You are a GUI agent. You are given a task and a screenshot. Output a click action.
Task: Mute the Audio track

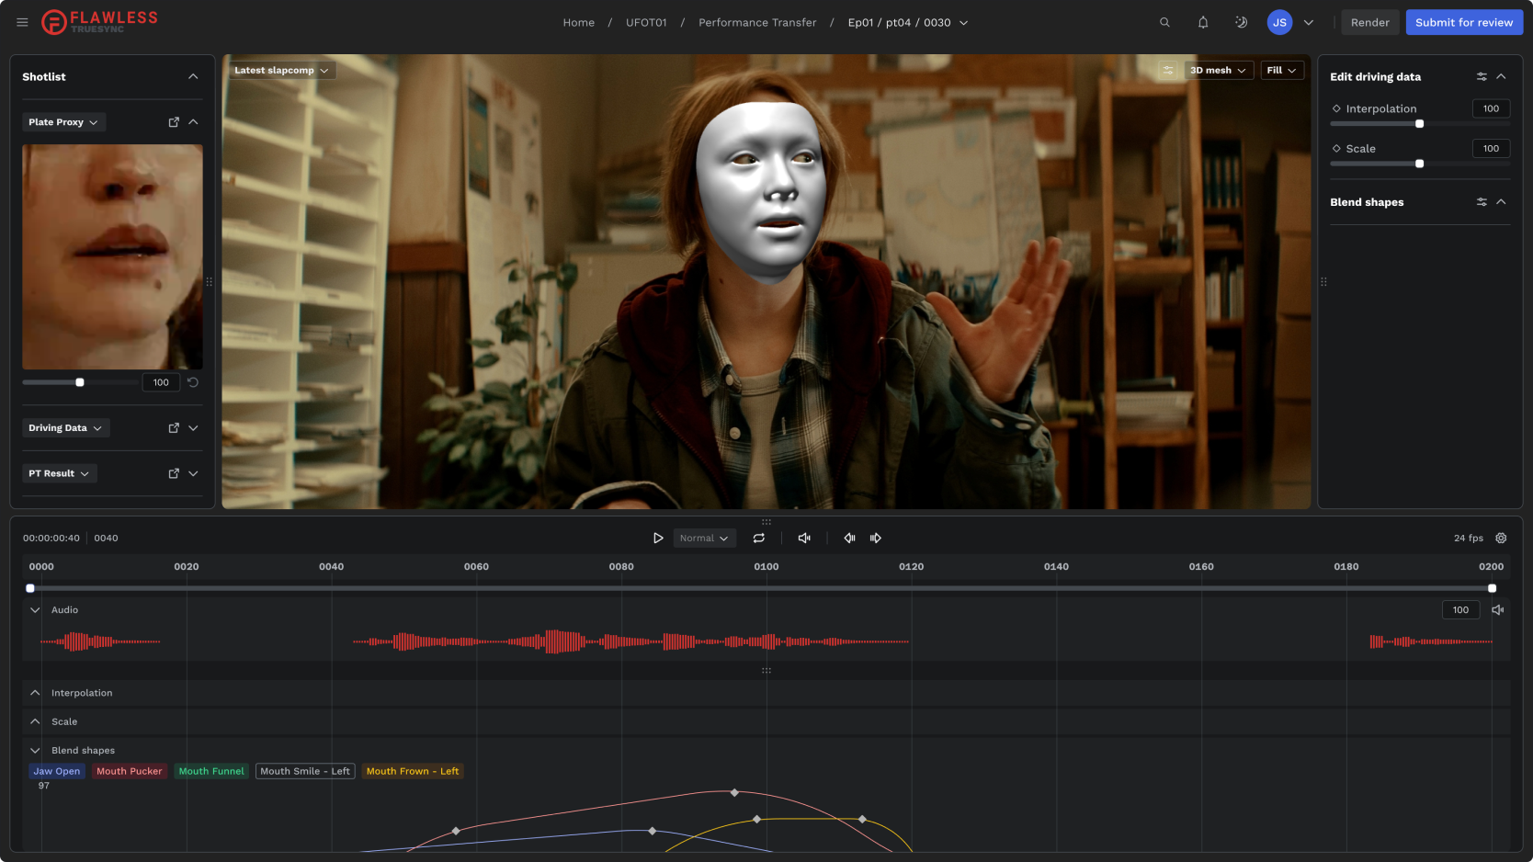1498,610
